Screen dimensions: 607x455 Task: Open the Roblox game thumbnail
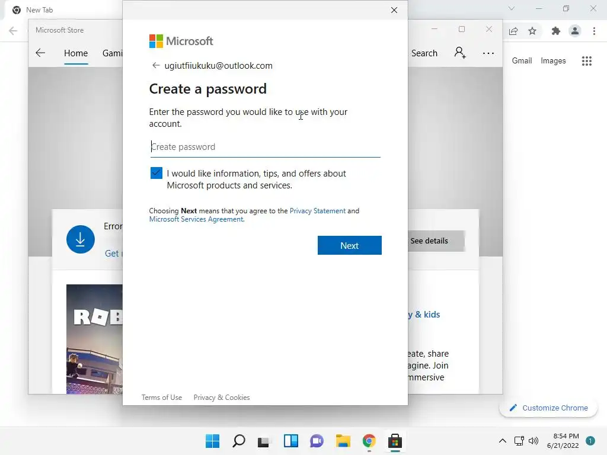click(94, 339)
